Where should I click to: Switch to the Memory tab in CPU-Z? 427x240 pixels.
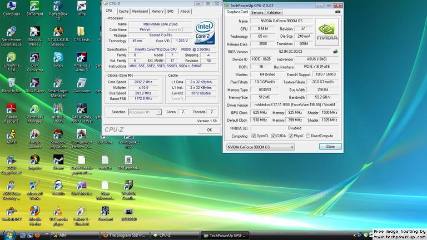point(157,11)
